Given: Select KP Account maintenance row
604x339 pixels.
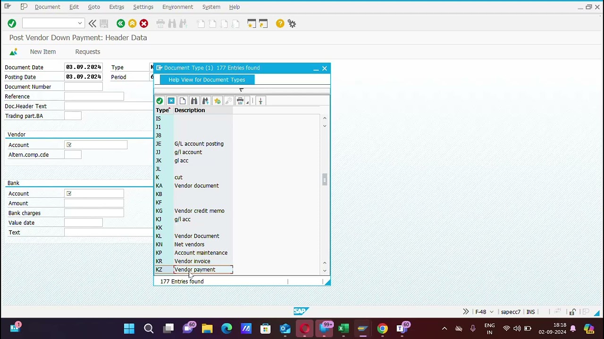Looking at the screenshot, I should (x=194, y=253).
